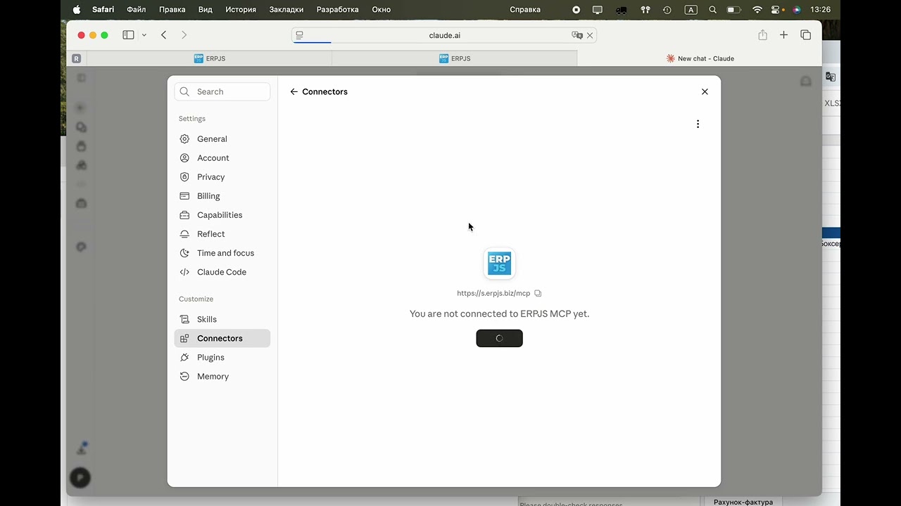Select the ERPJS connector logo
The image size is (901, 506).
(499, 264)
